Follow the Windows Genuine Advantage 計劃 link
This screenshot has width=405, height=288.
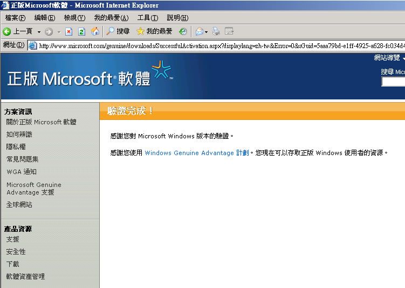197,153
